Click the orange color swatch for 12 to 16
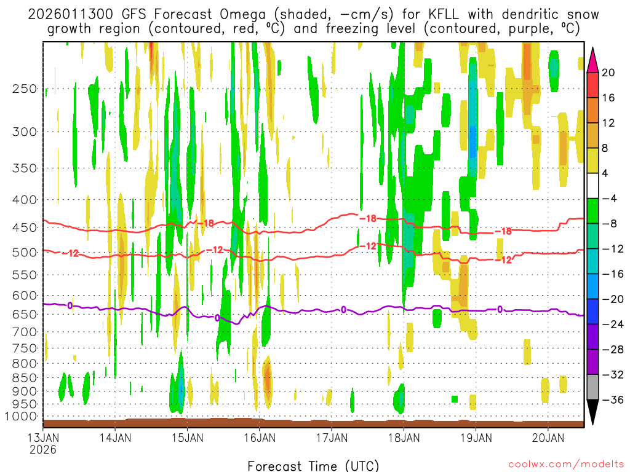This screenshot has width=630, height=472. [x=592, y=110]
